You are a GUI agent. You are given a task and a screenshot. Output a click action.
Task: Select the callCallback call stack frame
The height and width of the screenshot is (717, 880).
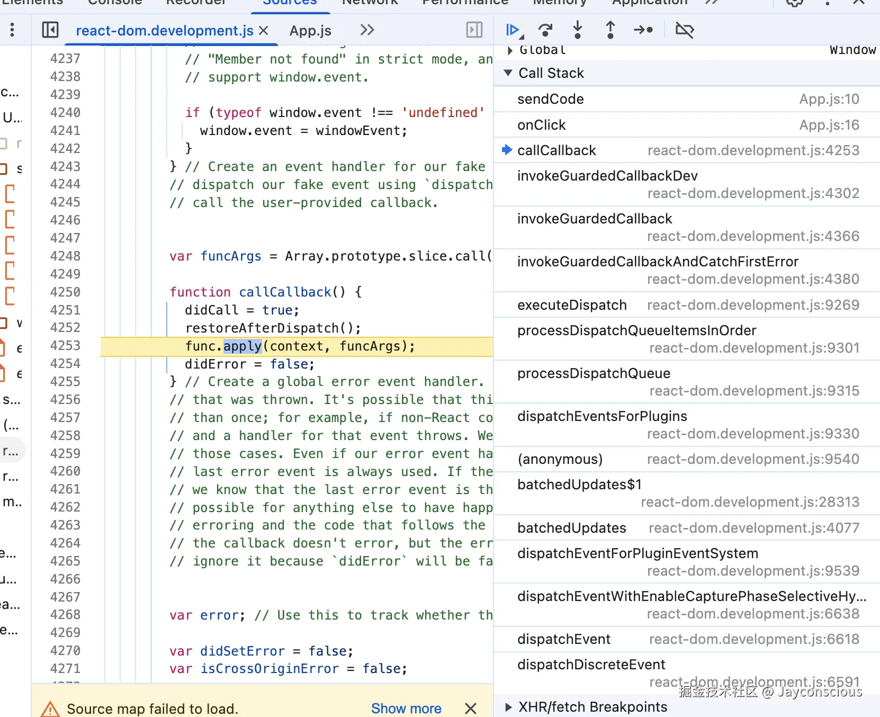click(687, 150)
